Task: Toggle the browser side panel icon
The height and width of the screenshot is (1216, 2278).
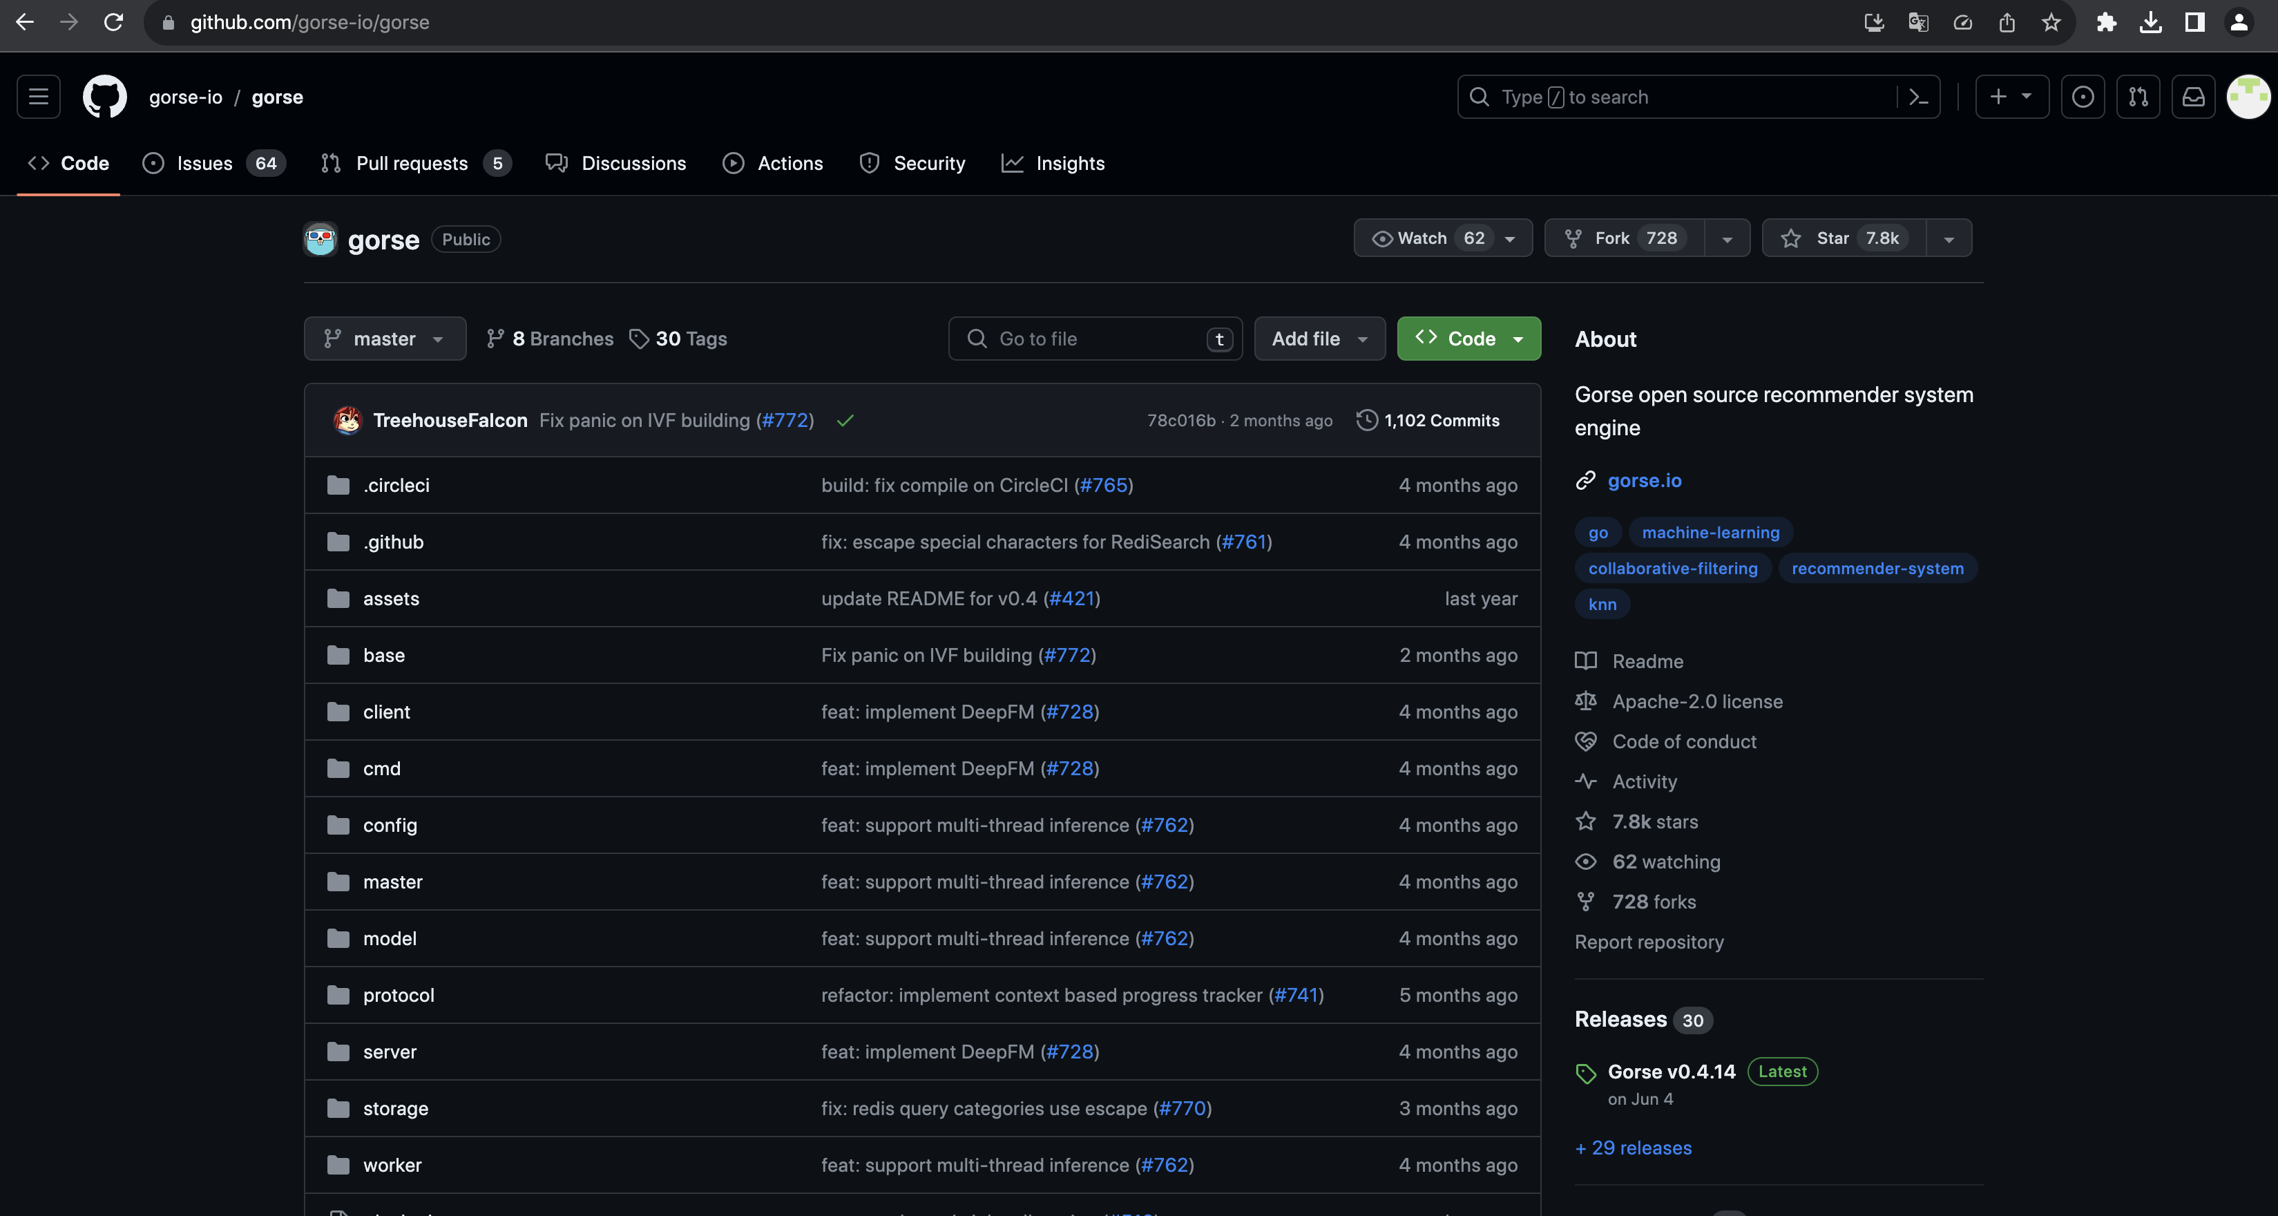Action: [x=2195, y=22]
